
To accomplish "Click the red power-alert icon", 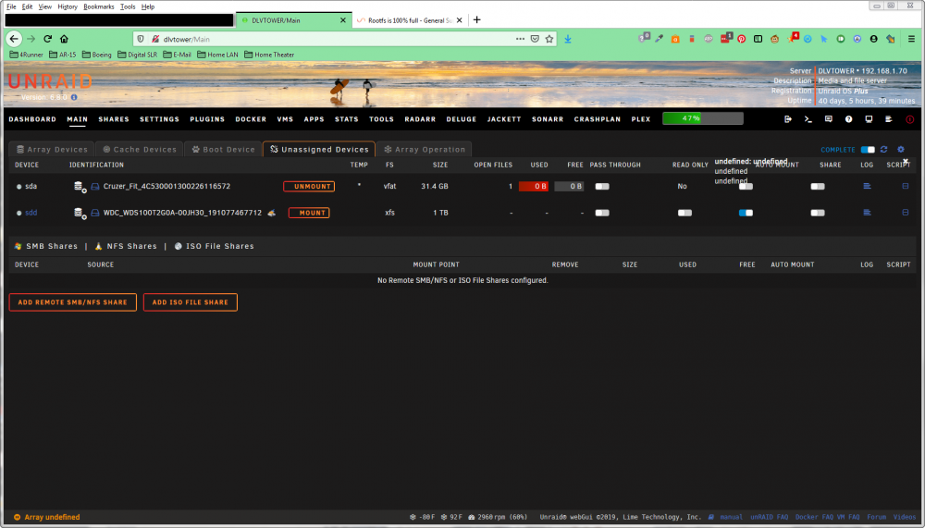I will [909, 119].
